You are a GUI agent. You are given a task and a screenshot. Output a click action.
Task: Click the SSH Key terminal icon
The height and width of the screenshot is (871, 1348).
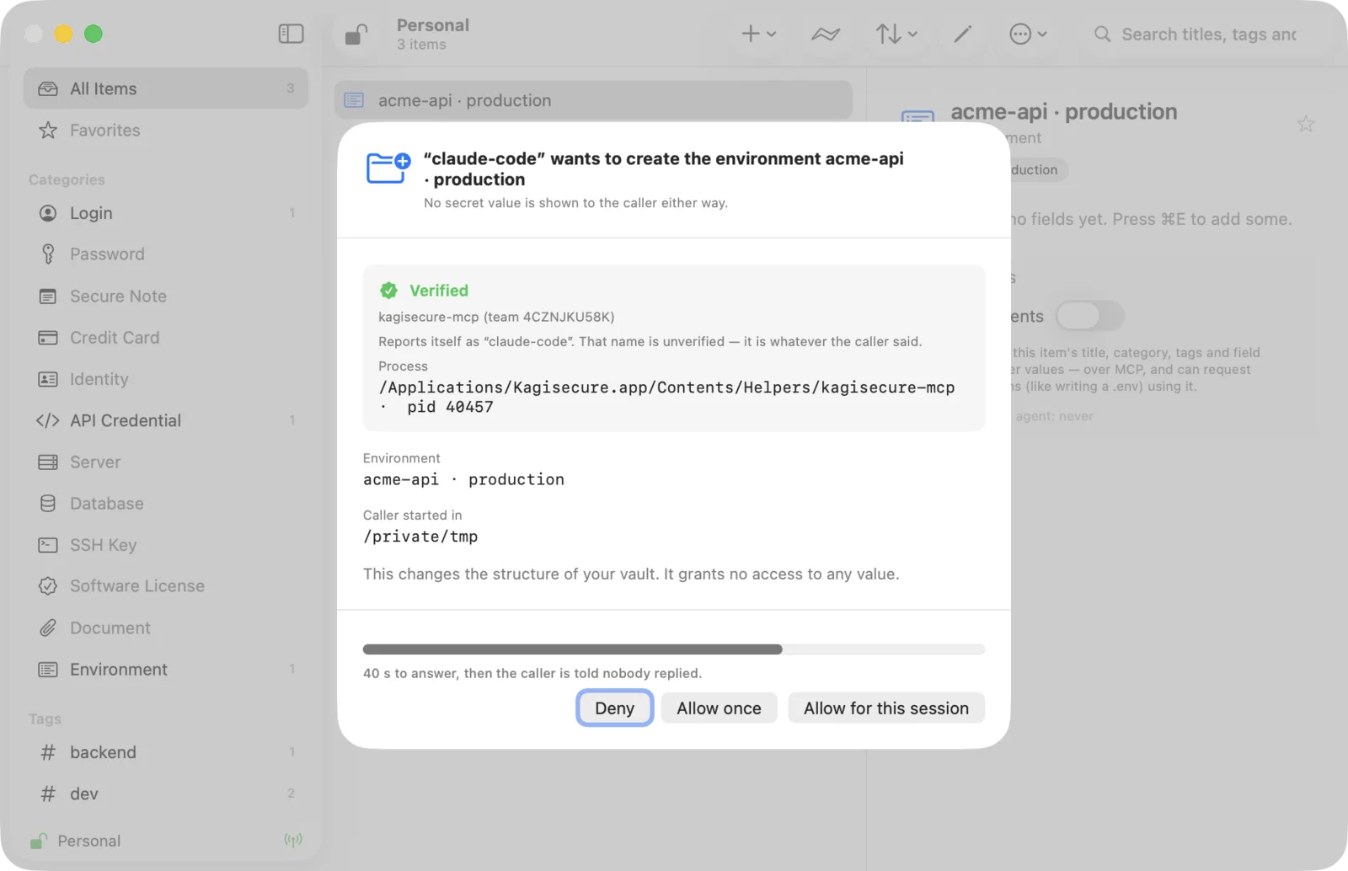pyautogui.click(x=48, y=545)
